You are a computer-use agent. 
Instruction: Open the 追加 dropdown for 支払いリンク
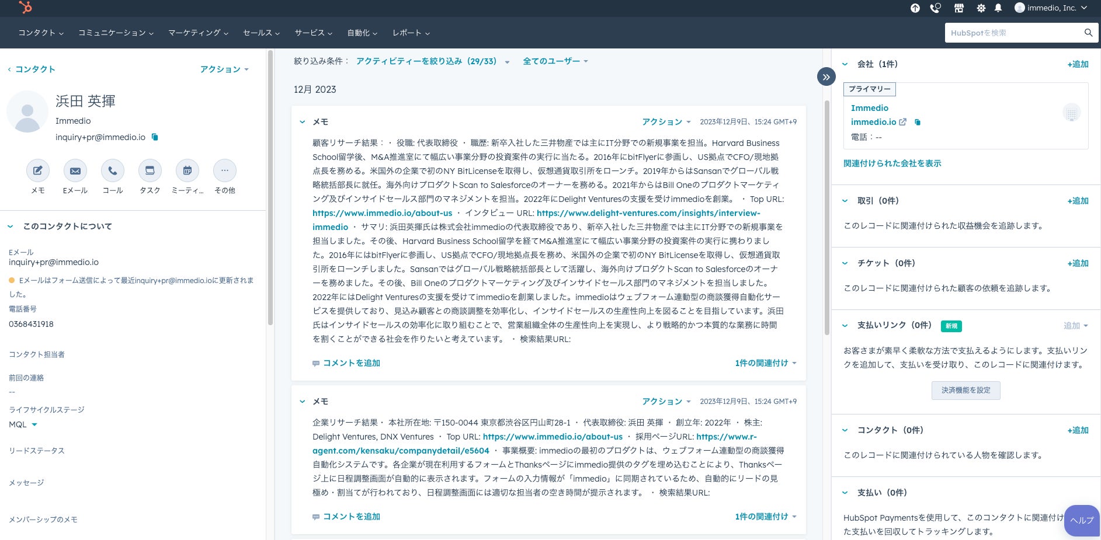point(1076,326)
